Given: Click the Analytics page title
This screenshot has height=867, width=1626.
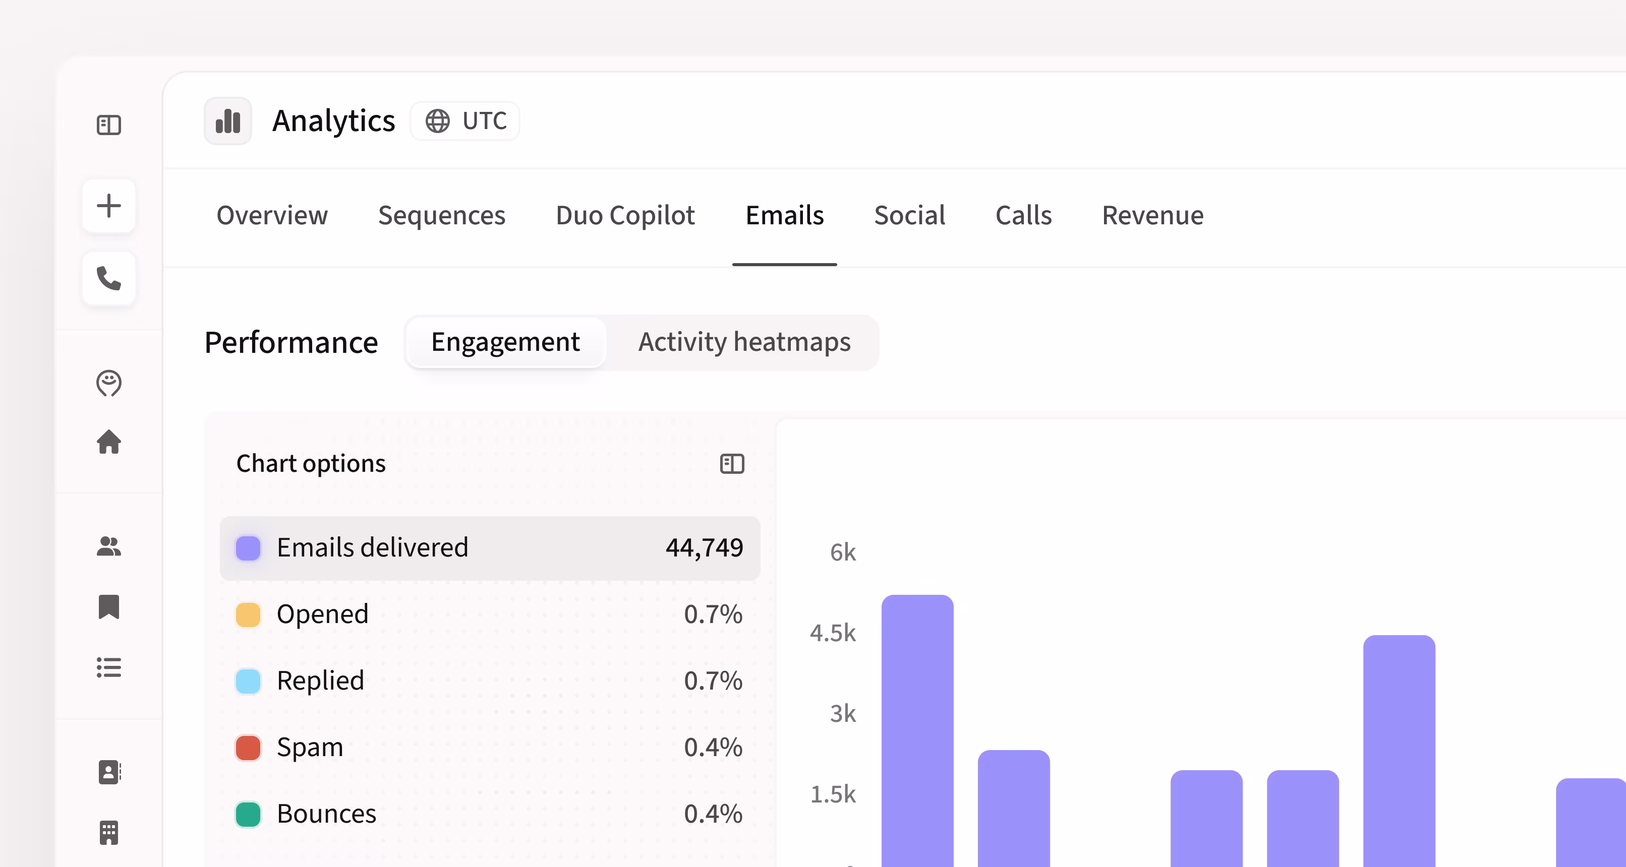Looking at the screenshot, I should pos(333,120).
